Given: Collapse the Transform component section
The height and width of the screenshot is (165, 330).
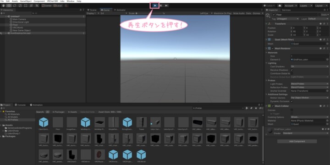Looking at the screenshot, I should (266, 24).
